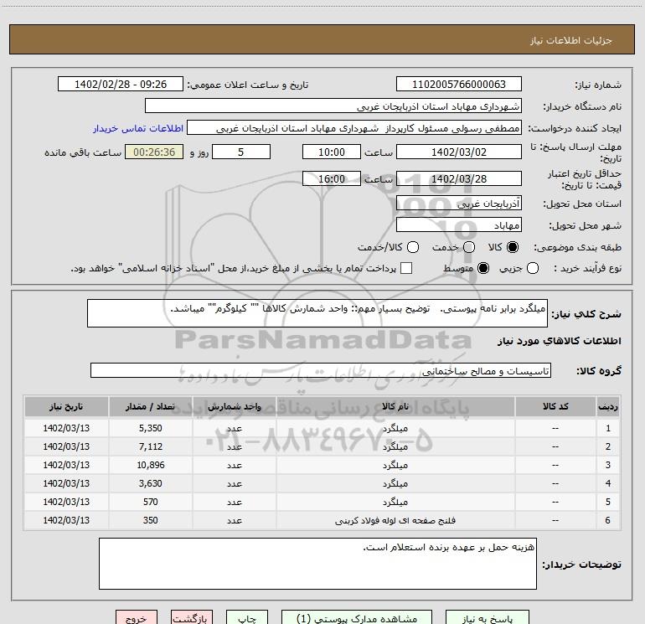Click the نام کالا column header
645x624 pixels.
pyautogui.click(x=395, y=407)
